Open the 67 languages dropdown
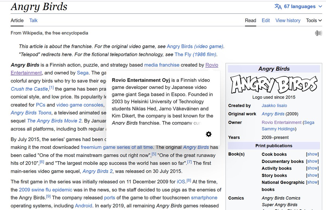 [298, 7]
